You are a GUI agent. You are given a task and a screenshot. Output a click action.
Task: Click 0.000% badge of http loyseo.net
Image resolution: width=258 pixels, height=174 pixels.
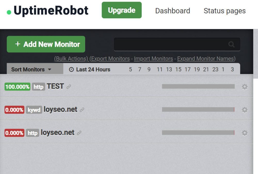[x=14, y=133]
